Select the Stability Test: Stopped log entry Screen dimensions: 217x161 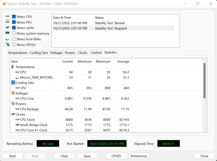(113, 28)
